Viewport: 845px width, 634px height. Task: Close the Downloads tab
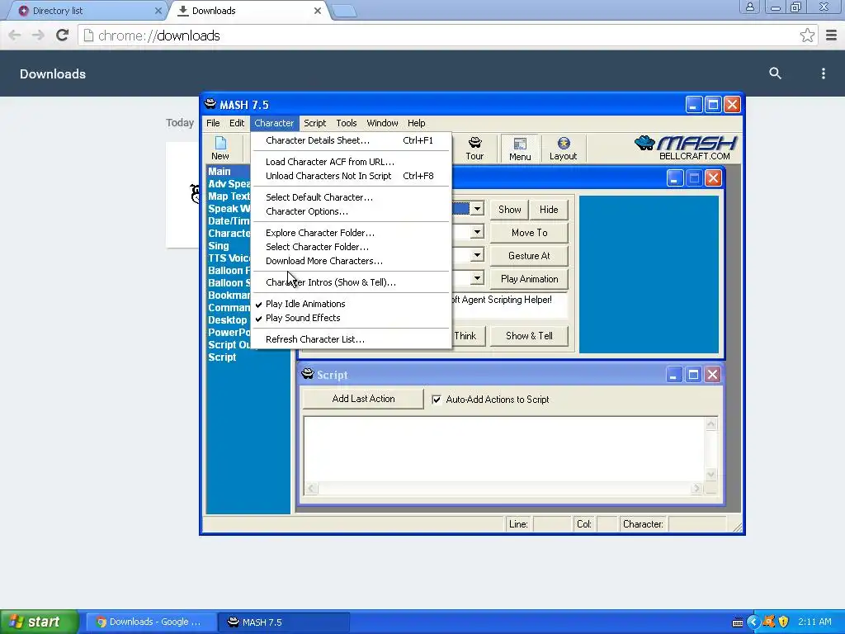point(318,11)
